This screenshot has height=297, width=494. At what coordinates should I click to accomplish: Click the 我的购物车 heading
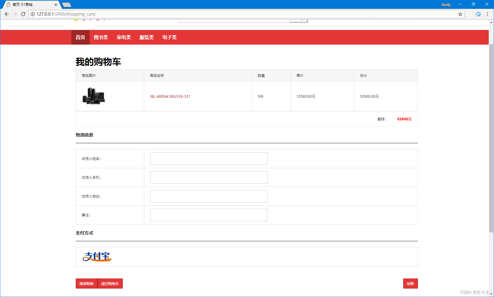98,62
